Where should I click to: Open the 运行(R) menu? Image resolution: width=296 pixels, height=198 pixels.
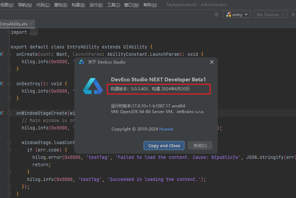(96, 5)
